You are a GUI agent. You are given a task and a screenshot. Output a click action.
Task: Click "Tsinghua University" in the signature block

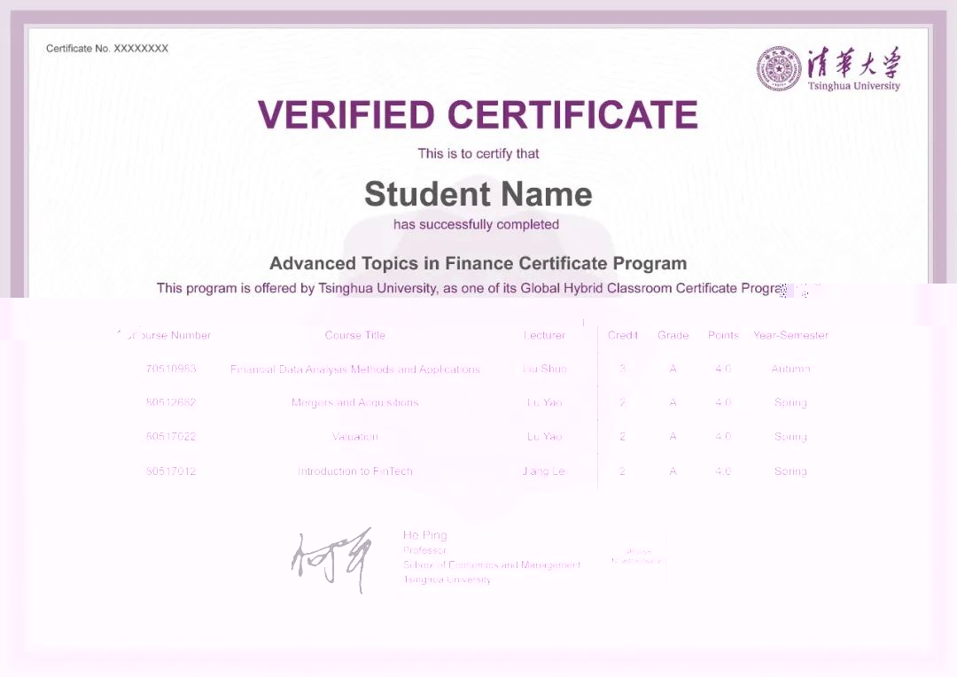(x=447, y=580)
